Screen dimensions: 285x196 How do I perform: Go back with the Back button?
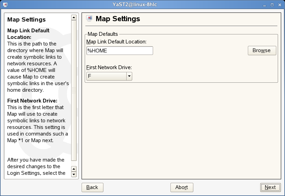coord(92,187)
